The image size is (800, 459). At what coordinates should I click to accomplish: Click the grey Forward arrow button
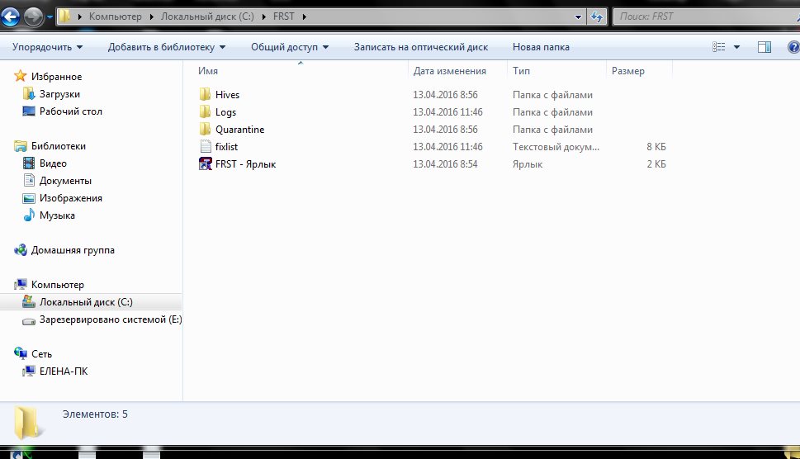(34, 17)
